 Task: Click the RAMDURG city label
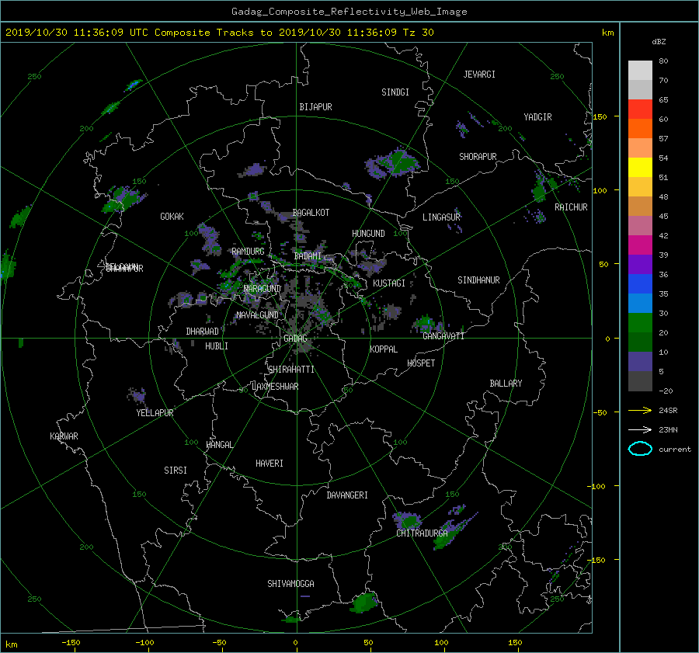[x=248, y=252]
